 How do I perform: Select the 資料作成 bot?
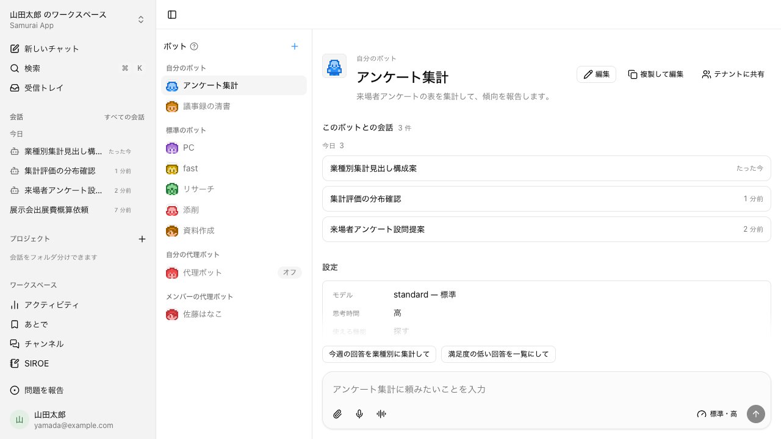click(234, 230)
